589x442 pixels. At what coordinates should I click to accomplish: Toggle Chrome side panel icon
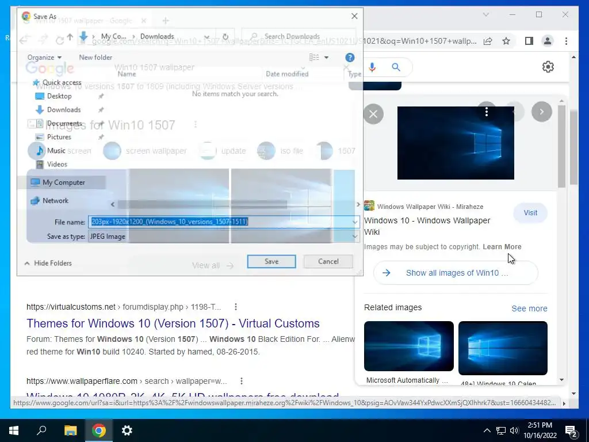529,41
